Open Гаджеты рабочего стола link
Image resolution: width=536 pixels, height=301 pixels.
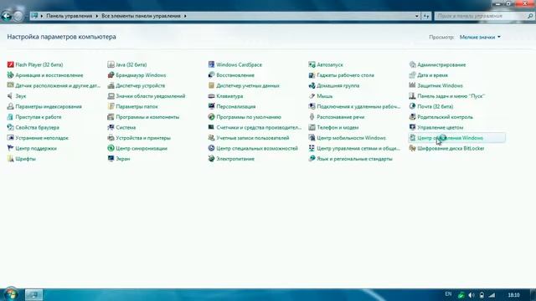point(345,75)
